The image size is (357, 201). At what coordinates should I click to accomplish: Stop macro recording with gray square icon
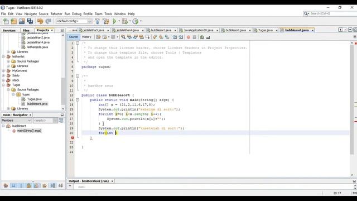tap(195, 37)
